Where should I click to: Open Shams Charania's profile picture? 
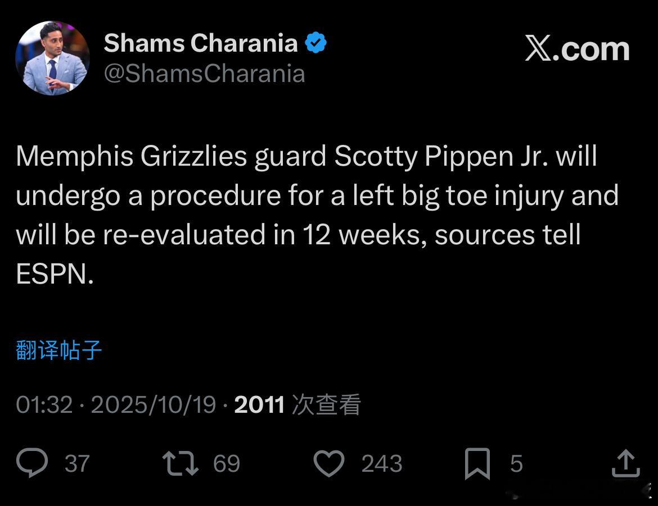(x=52, y=58)
